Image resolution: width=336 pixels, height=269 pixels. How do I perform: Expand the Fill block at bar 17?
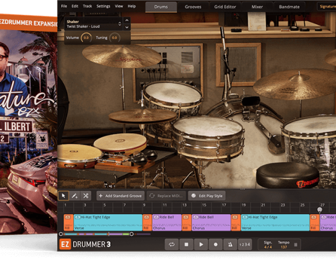[x=235, y=217]
